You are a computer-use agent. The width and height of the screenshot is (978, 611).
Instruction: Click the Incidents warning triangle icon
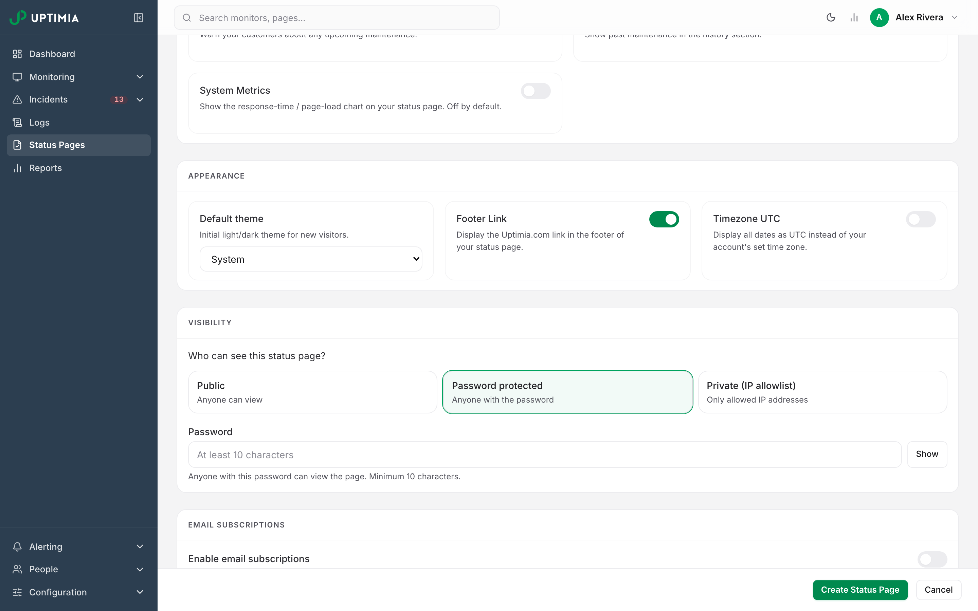click(17, 99)
